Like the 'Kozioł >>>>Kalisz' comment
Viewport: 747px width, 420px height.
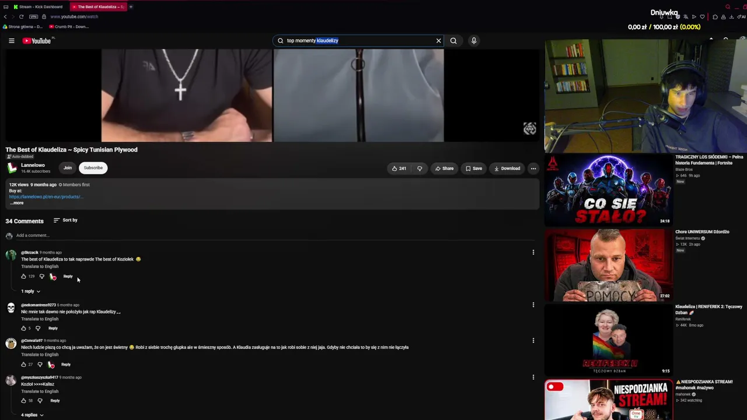23,401
